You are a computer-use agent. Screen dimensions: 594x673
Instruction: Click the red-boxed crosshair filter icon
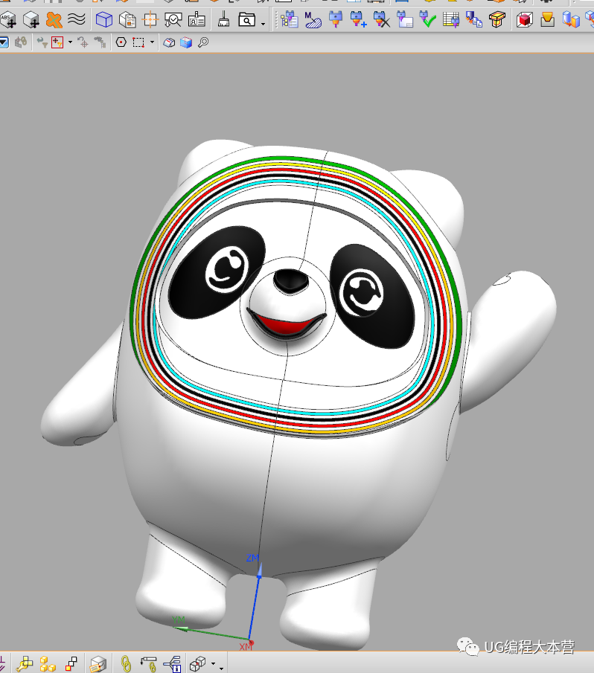pyautogui.click(x=57, y=42)
